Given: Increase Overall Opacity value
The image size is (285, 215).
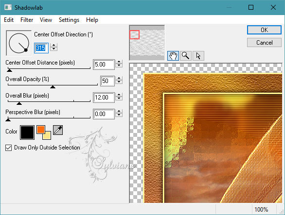Looking at the screenshot, I should 119,78.
